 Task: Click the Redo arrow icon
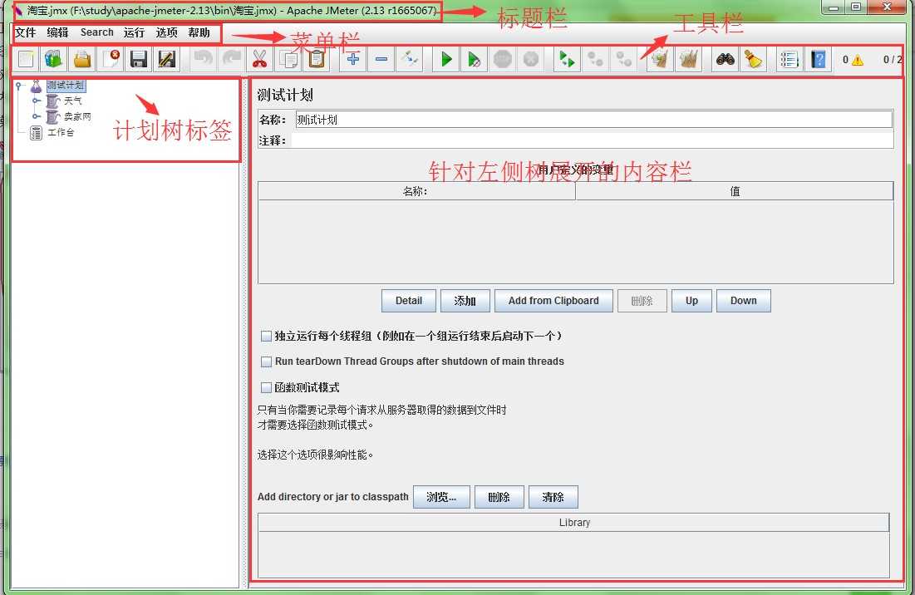232,59
